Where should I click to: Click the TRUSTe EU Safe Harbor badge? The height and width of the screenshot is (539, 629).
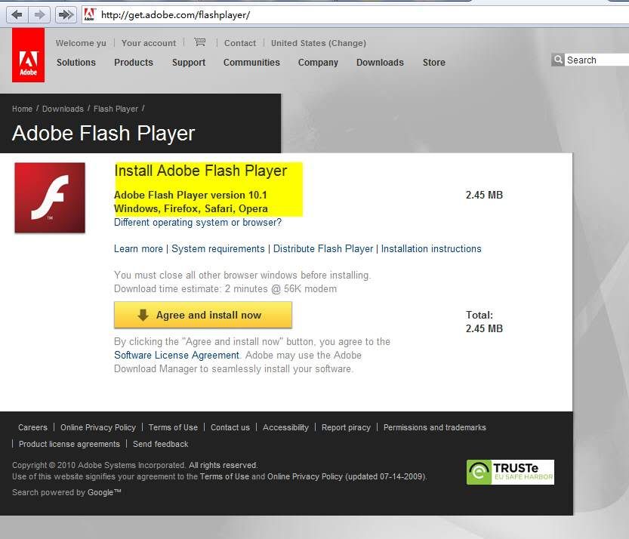[x=510, y=472]
